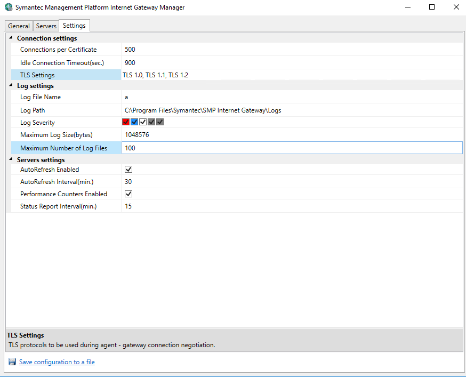
Task: Toggle the last Log Severity checkbox
Action: click(x=160, y=122)
